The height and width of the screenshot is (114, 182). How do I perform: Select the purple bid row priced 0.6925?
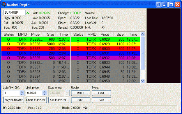36,58
